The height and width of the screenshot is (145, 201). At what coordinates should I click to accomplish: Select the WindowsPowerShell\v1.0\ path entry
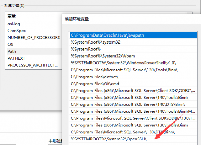pos(133,63)
